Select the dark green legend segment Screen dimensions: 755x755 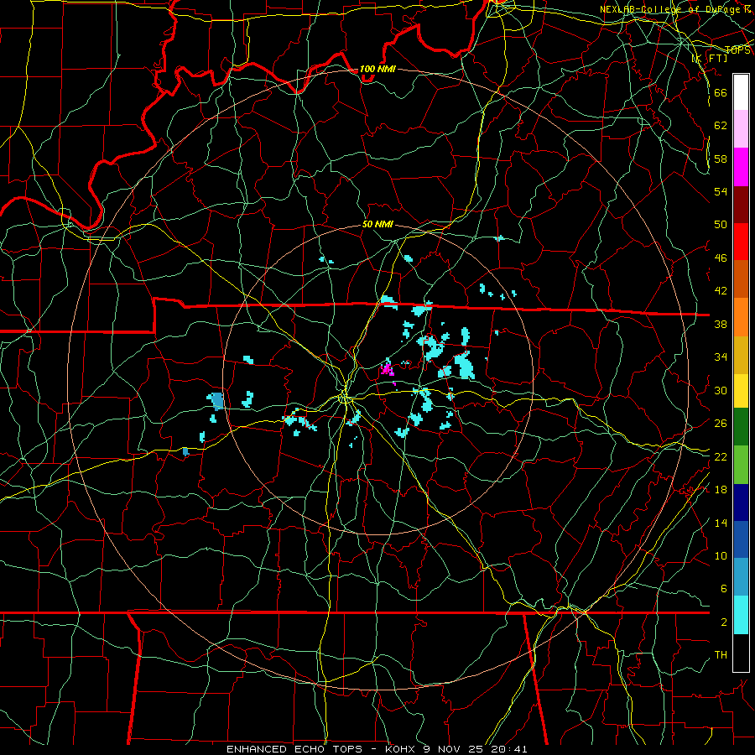point(741,427)
